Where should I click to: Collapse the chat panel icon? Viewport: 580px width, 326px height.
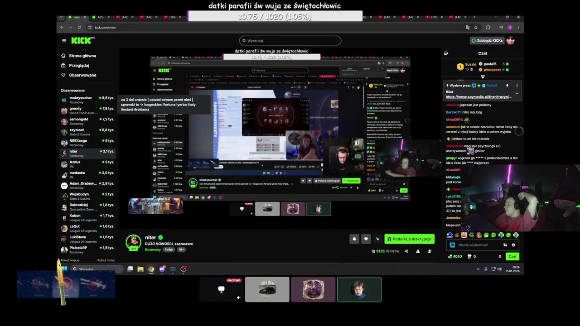(446, 53)
